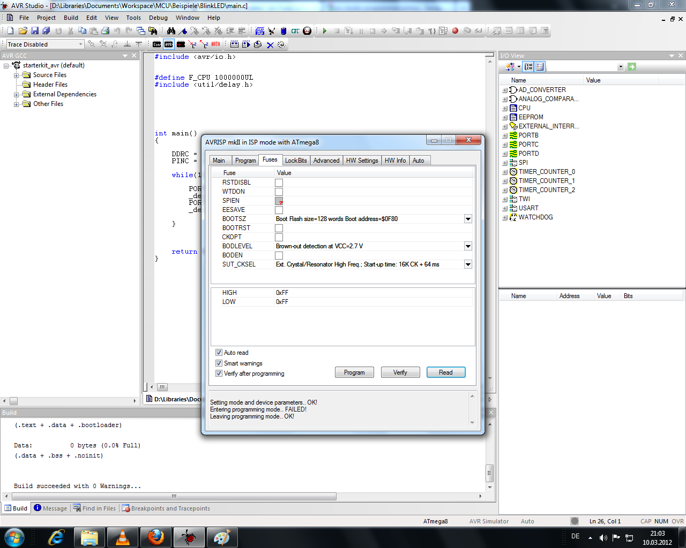This screenshot has width=686, height=548.
Task: Open the Find in Files tab
Action: click(94, 508)
